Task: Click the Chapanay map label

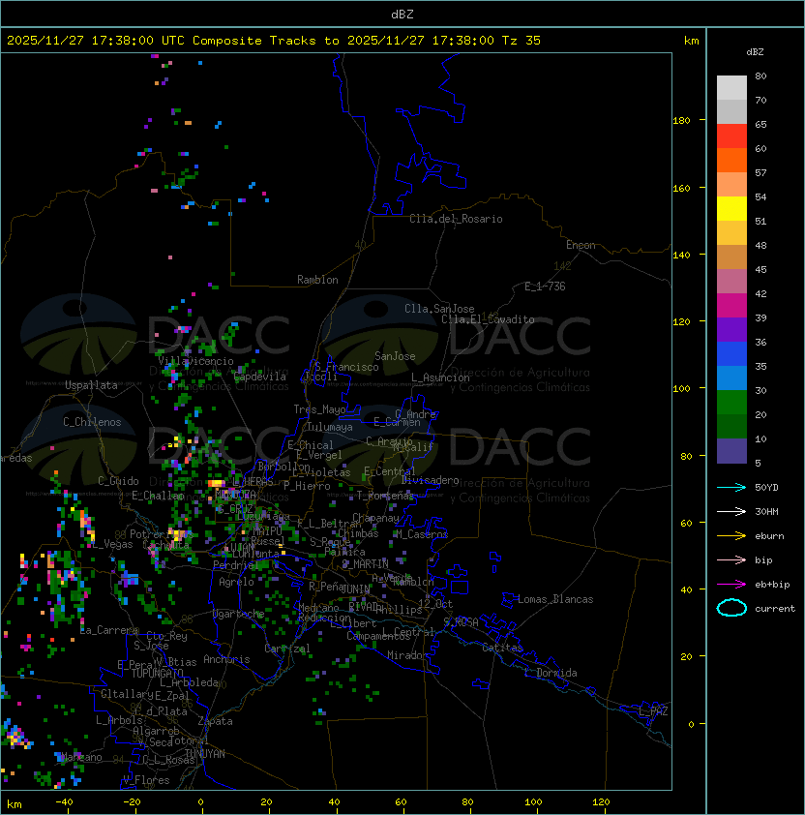Action: pos(375,518)
